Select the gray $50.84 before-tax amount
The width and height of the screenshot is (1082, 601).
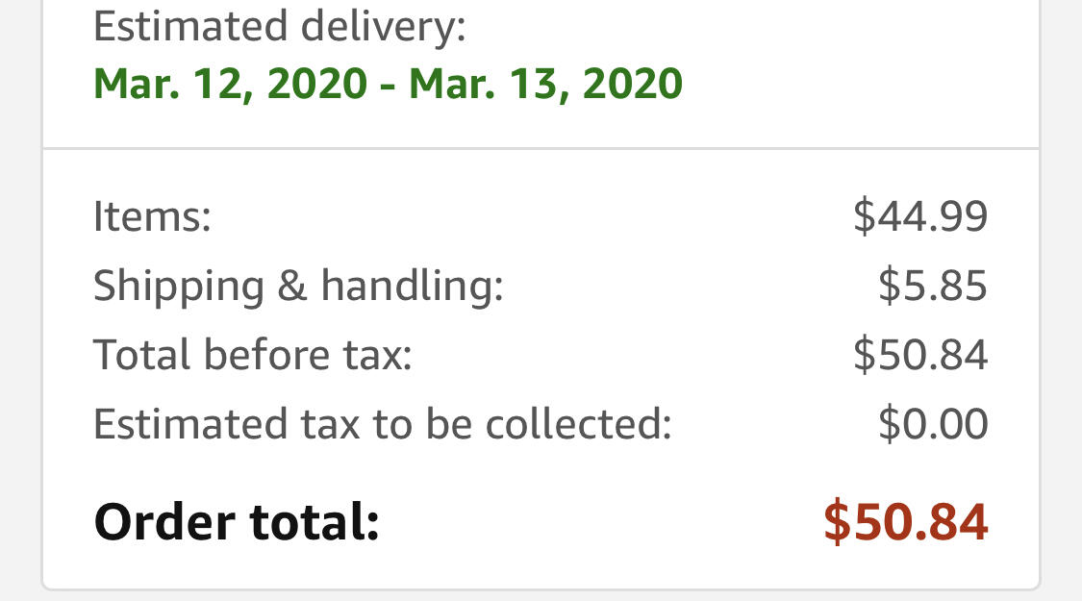(920, 355)
